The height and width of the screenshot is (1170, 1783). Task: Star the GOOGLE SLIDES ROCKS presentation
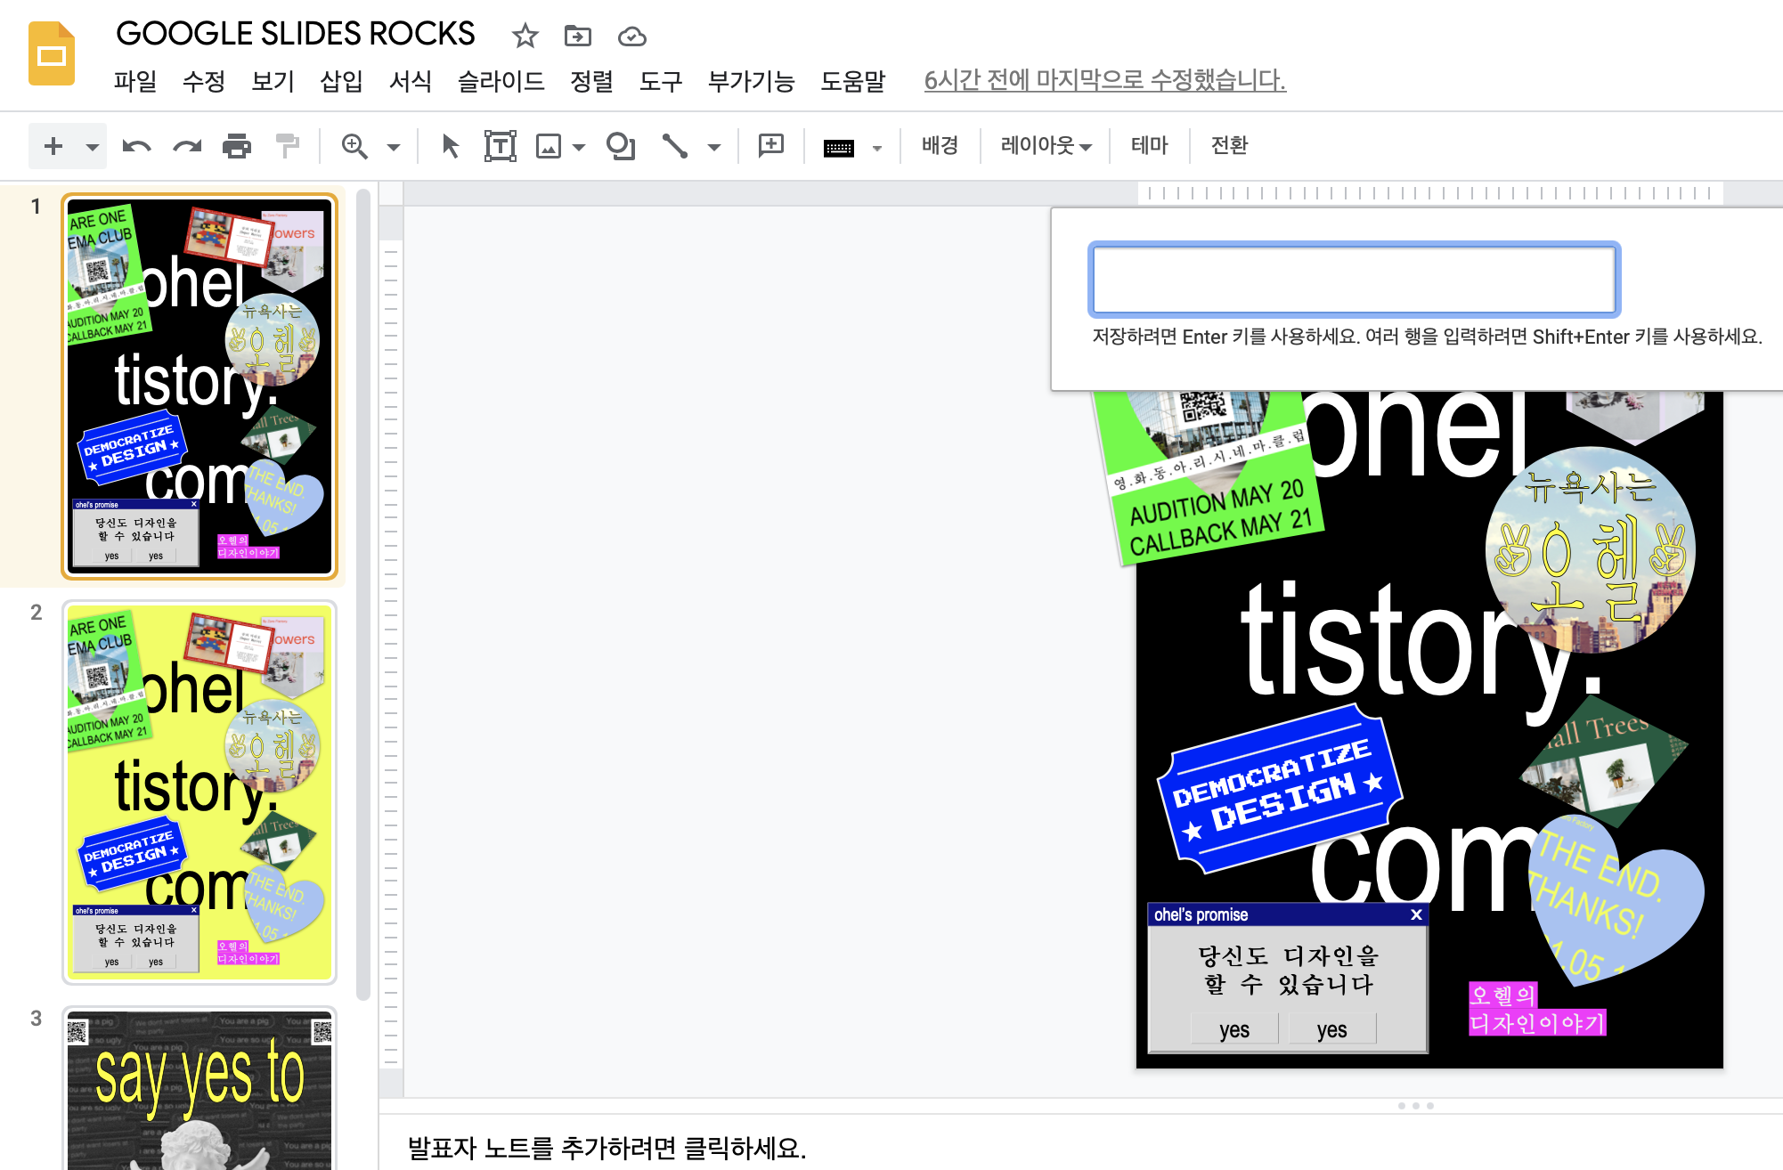(525, 37)
